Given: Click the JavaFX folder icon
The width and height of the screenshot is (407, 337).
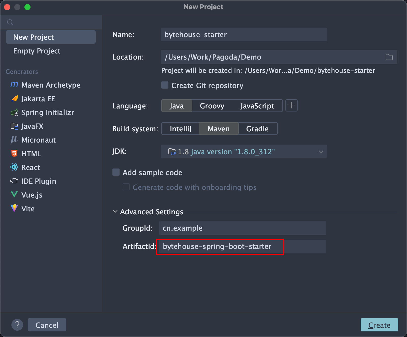Looking at the screenshot, I should (x=14, y=126).
